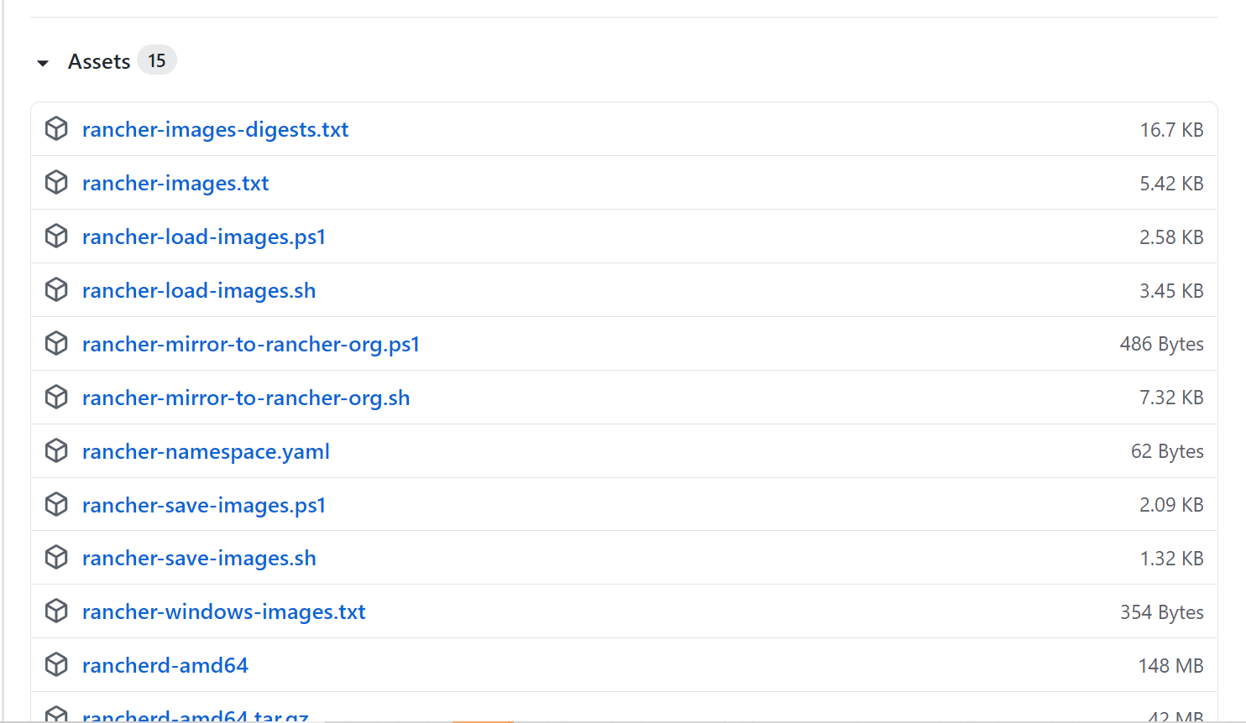This screenshot has width=1246, height=723.
Task: Click package icon beside rancher-load-images.ps1
Action: coord(56,237)
